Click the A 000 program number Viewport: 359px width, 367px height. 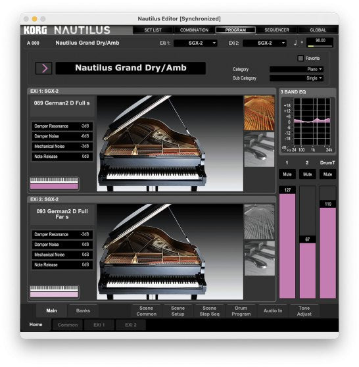coord(33,43)
